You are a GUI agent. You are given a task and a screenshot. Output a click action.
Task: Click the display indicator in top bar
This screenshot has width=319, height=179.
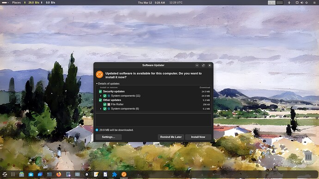(297, 3)
